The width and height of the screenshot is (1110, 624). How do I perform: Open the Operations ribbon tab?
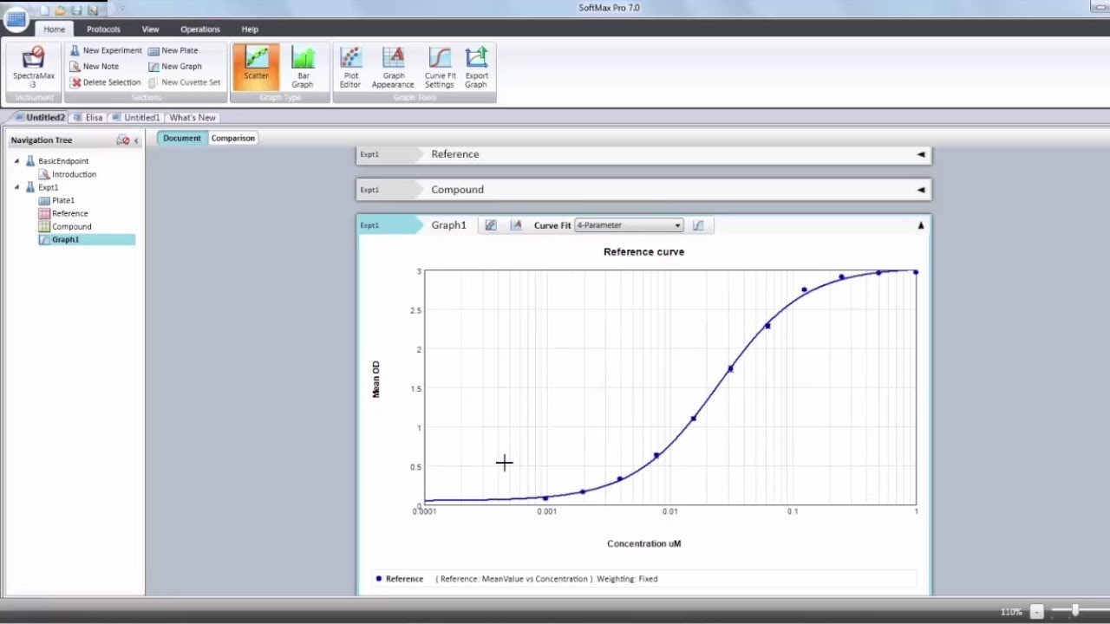(x=200, y=29)
